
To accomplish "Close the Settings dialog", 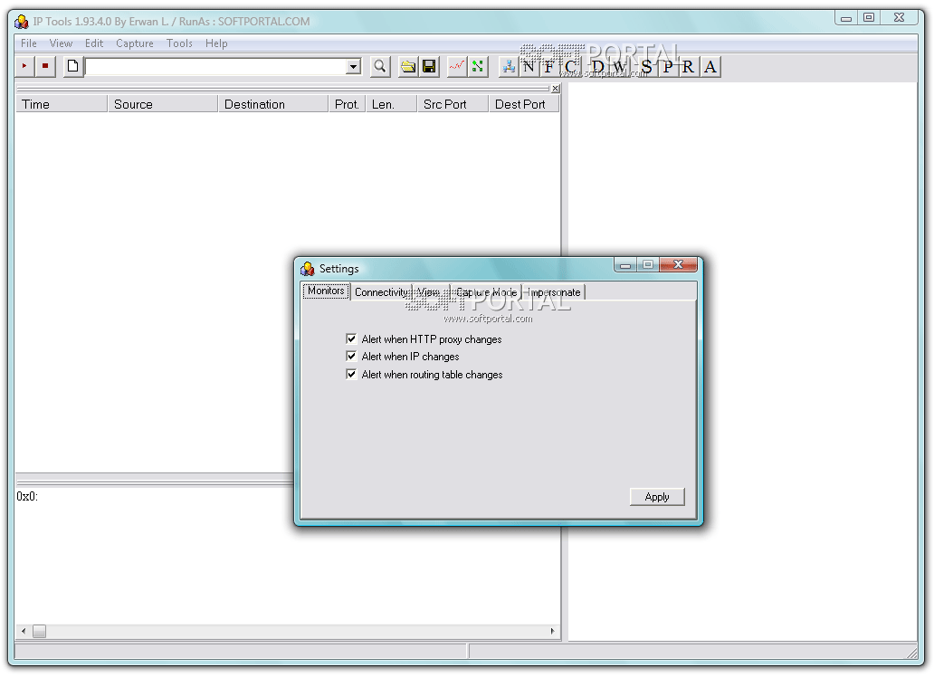I will click(678, 264).
